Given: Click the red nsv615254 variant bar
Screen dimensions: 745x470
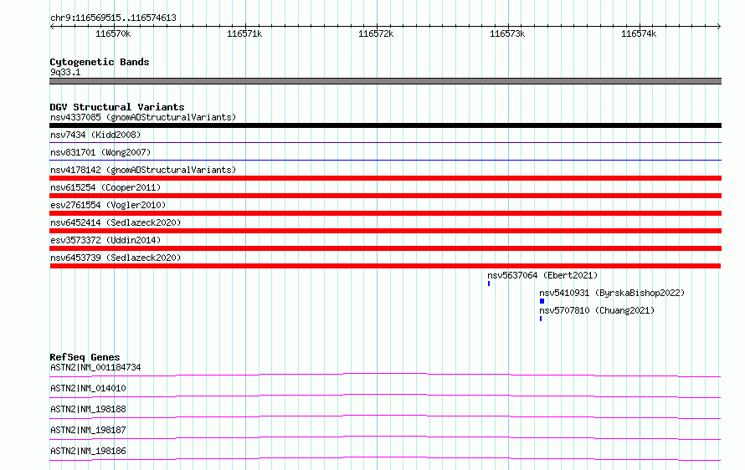Looking at the screenshot, I should [x=385, y=196].
